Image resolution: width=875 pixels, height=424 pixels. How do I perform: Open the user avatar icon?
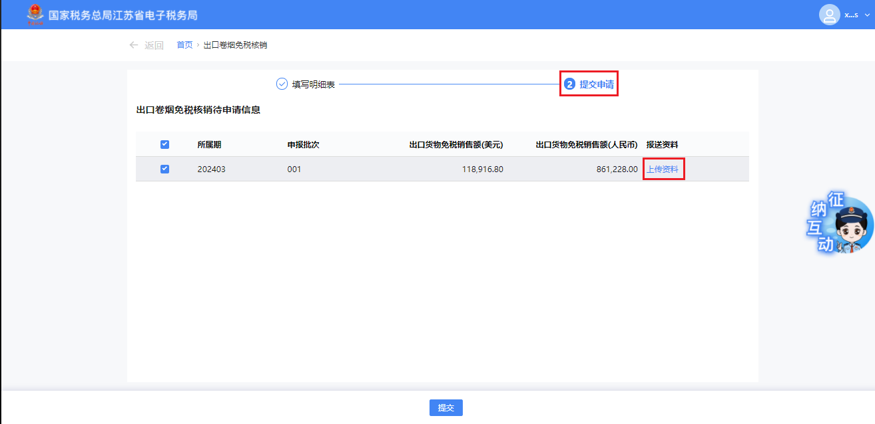(829, 15)
